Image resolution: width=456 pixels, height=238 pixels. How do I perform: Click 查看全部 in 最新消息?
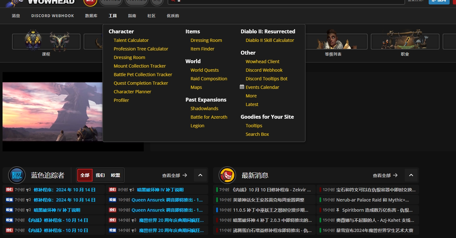click(382, 175)
